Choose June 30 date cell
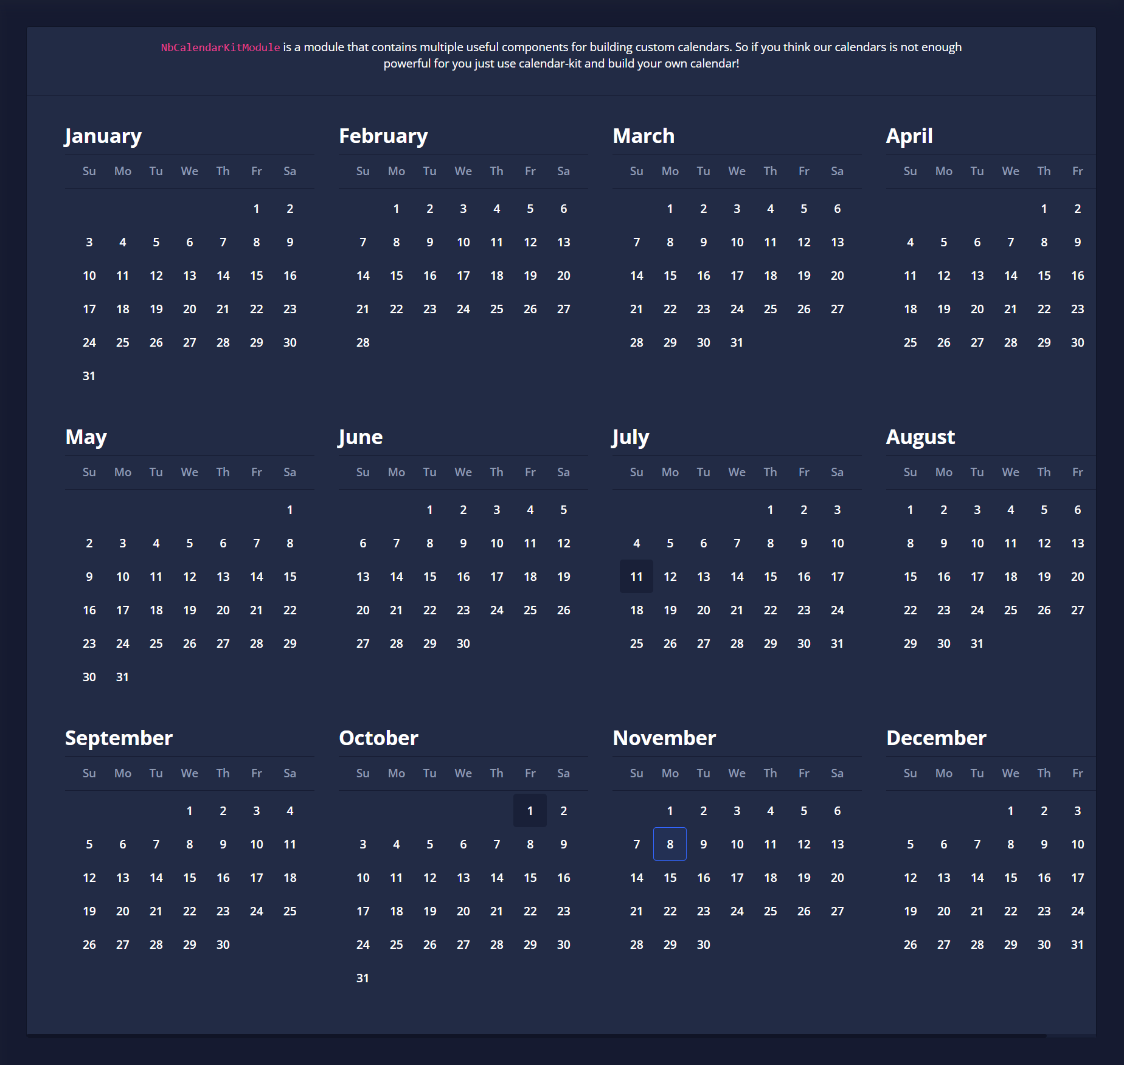Image resolution: width=1124 pixels, height=1065 pixels. click(463, 643)
